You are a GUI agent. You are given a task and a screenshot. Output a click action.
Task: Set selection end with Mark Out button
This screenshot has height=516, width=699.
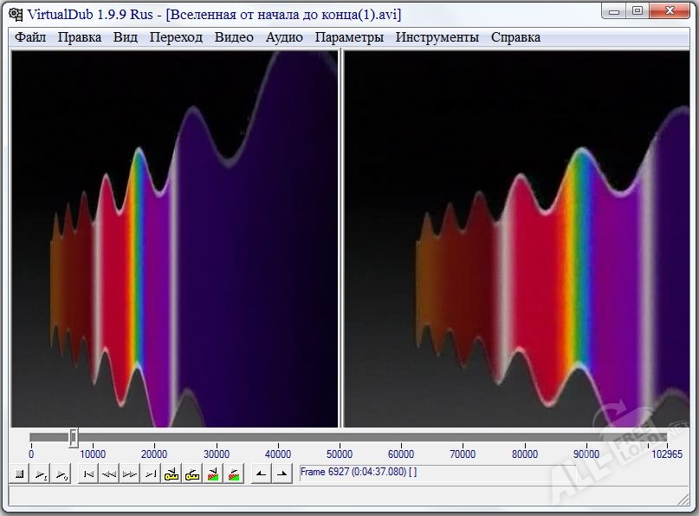pyautogui.click(x=281, y=474)
